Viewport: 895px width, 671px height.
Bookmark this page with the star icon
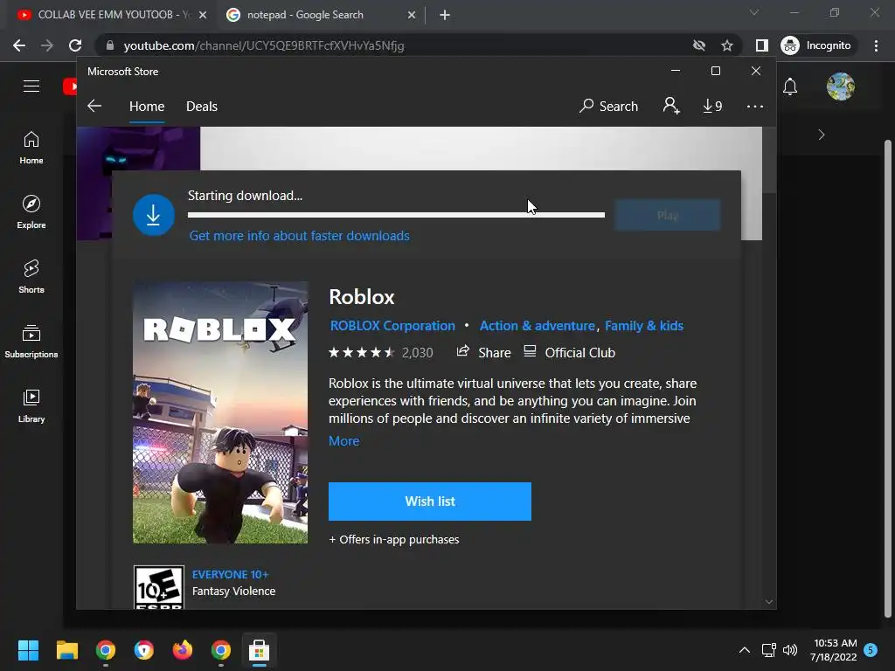pyautogui.click(x=726, y=45)
